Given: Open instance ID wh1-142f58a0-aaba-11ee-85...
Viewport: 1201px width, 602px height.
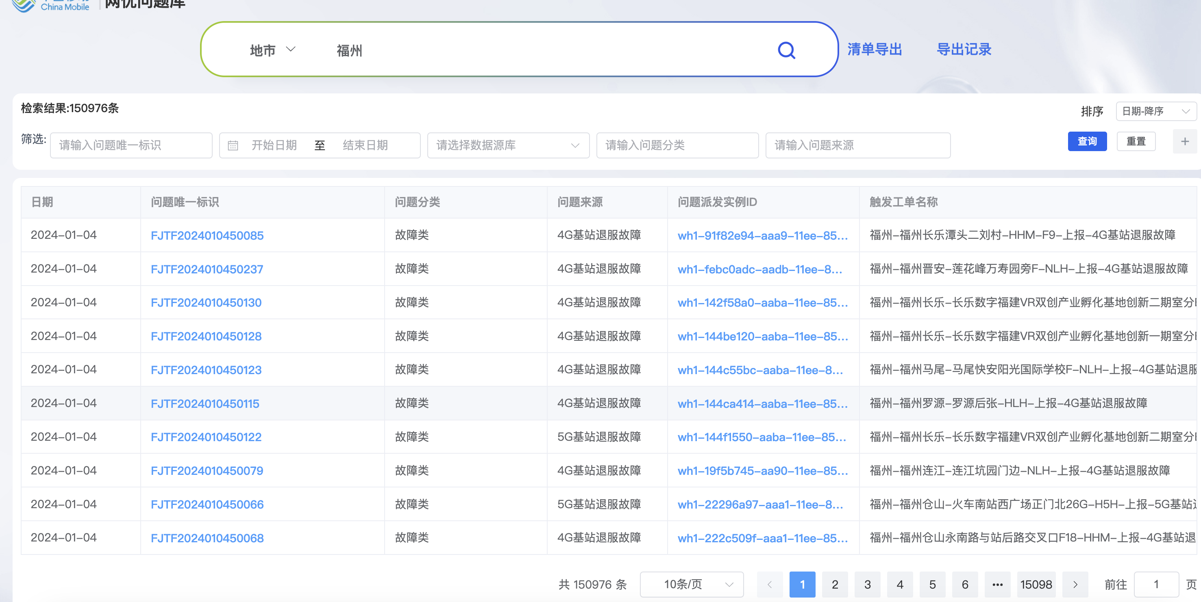Looking at the screenshot, I should click(x=763, y=303).
